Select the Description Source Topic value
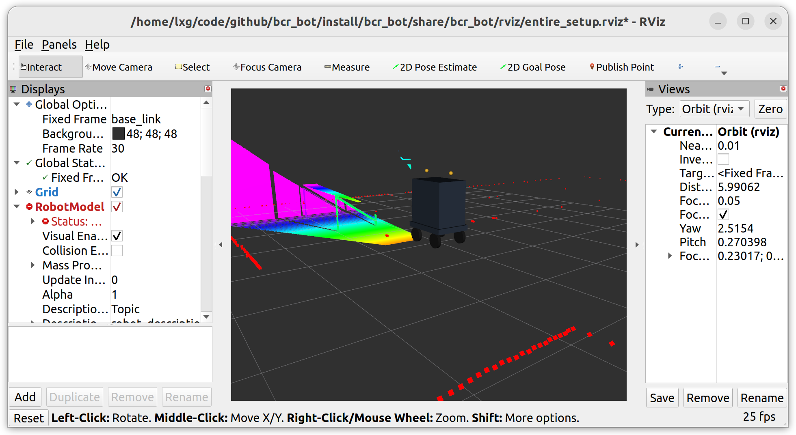 point(155,309)
